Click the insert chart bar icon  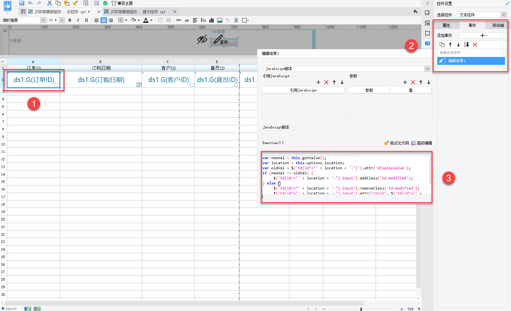[212, 20]
